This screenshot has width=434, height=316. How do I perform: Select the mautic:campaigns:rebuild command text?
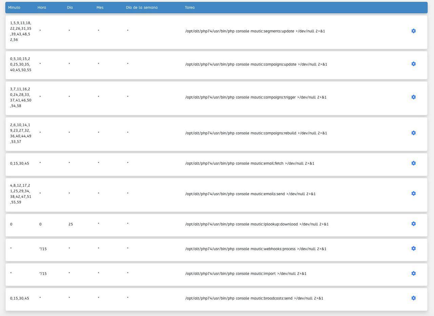pos(256,133)
